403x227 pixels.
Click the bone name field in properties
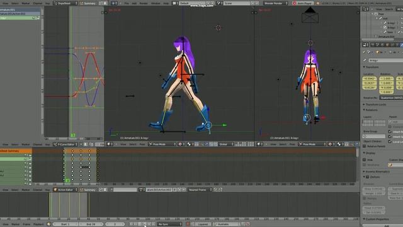coord(385,61)
